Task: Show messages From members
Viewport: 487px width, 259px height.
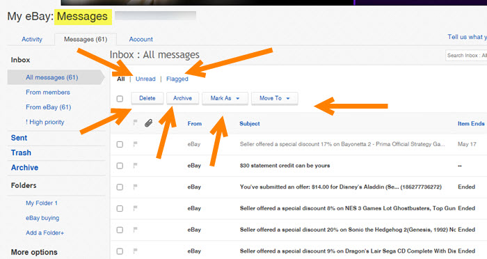Action: click(48, 93)
